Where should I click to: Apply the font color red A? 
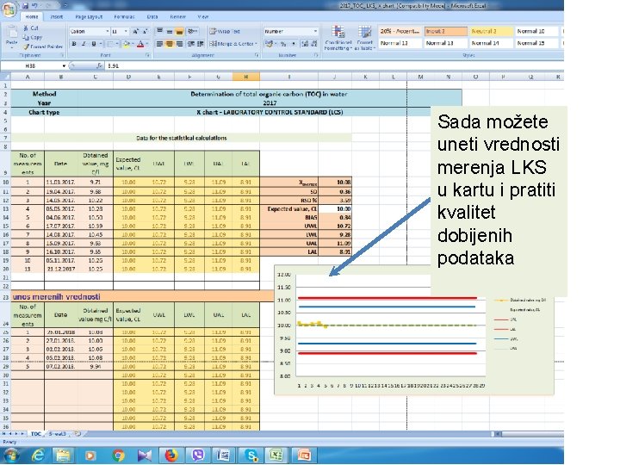(x=140, y=44)
